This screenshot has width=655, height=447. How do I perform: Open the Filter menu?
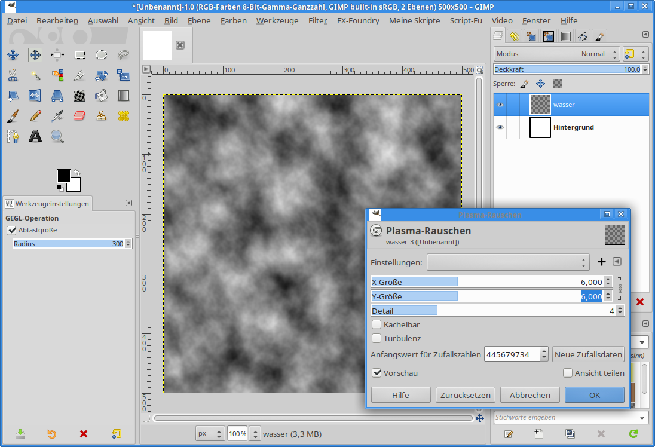coord(317,20)
